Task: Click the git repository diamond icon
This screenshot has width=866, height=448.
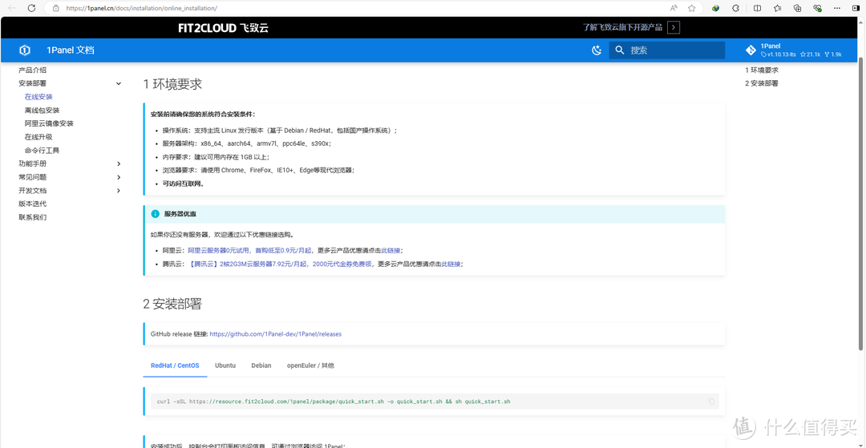Action: 751,50
